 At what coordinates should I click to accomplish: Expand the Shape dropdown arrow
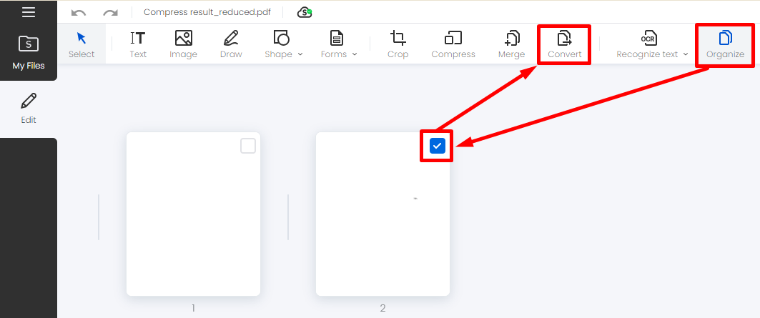(300, 54)
